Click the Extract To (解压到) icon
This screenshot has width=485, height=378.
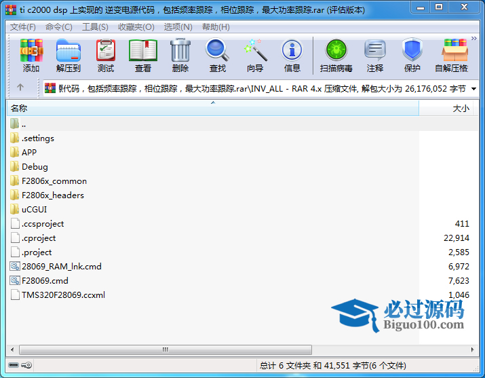tap(68, 55)
